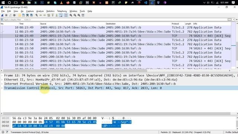Viewport: 238px width, 134px height.
Task: Find a packet with the magnifier icon
Action: pos(36,15)
